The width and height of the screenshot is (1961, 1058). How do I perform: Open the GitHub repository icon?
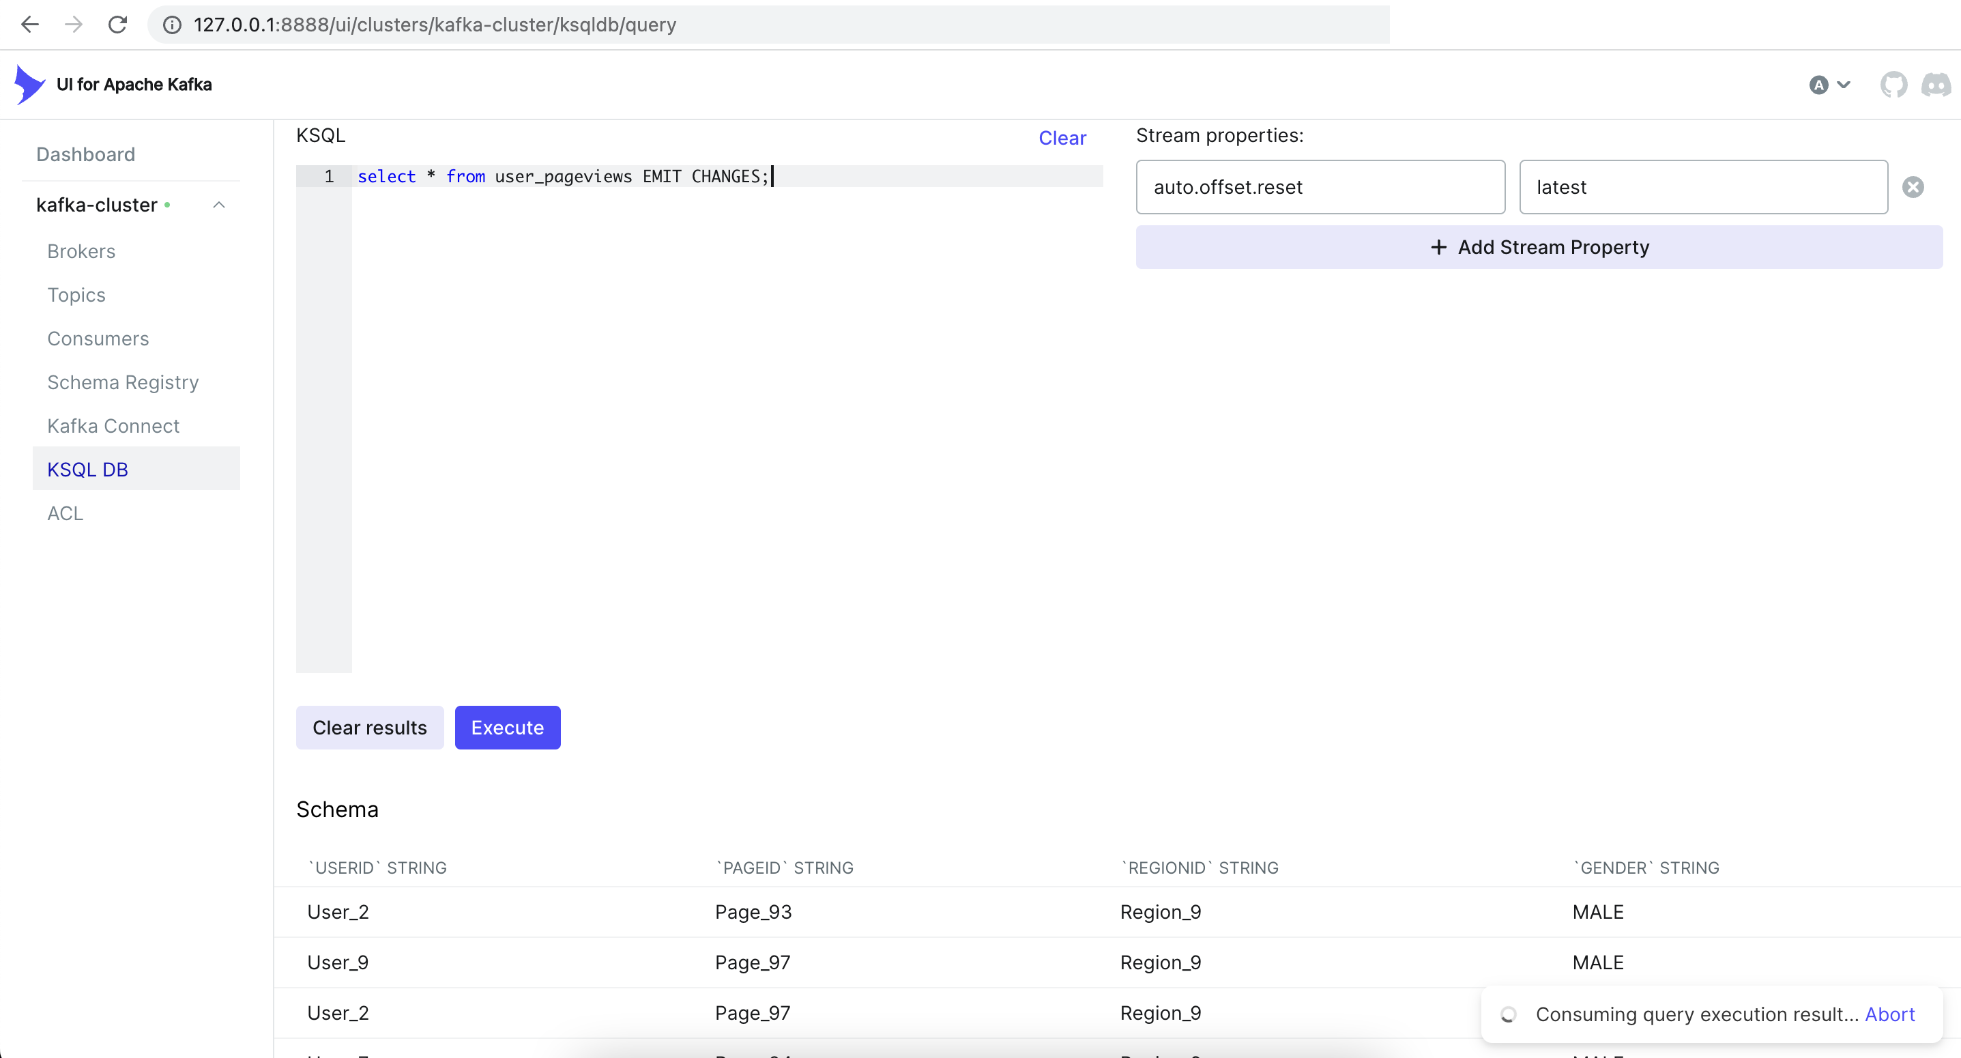(x=1893, y=85)
